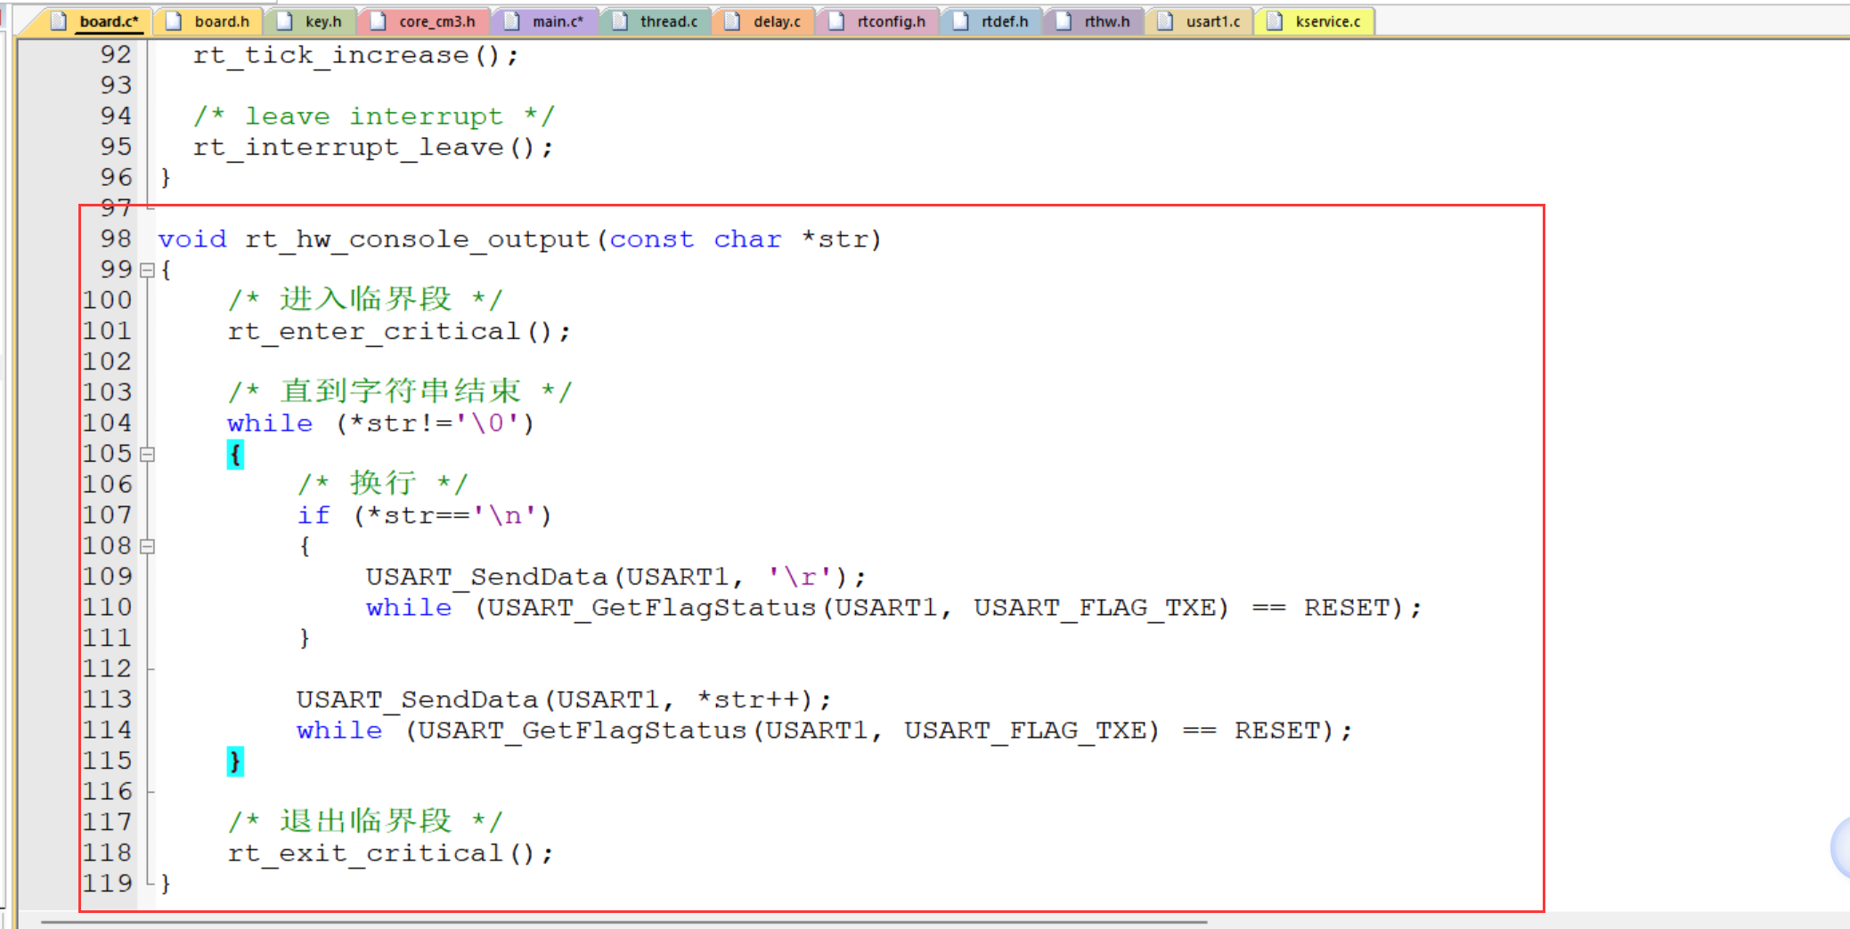The height and width of the screenshot is (929, 1850).
Task: Select the rthw.h tab
Action: click(1094, 21)
